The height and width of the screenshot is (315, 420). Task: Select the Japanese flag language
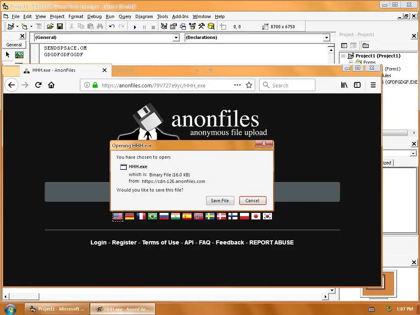(256, 216)
